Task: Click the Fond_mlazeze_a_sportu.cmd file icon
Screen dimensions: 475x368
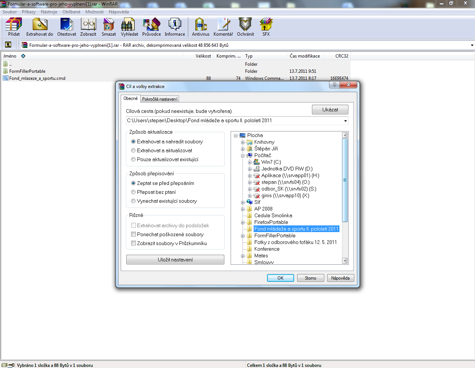Action: click(x=5, y=78)
